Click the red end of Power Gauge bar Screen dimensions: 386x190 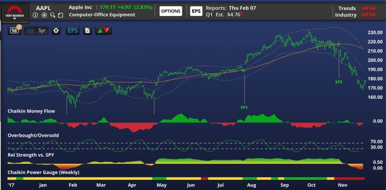[x=350, y=178]
